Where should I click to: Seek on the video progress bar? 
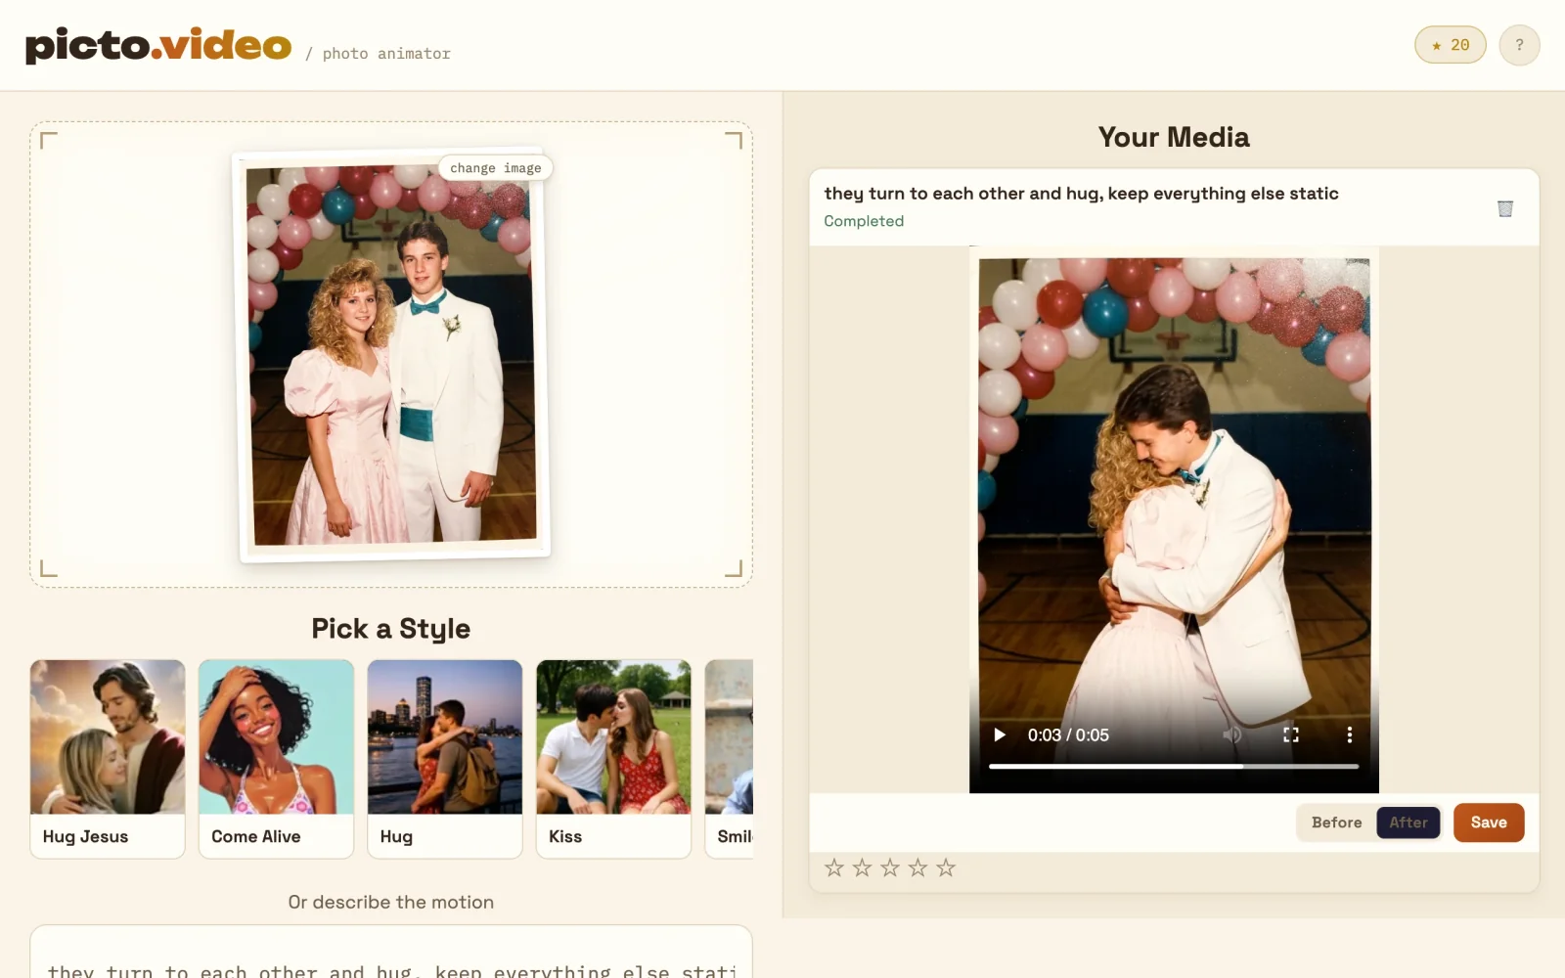pos(1174,767)
